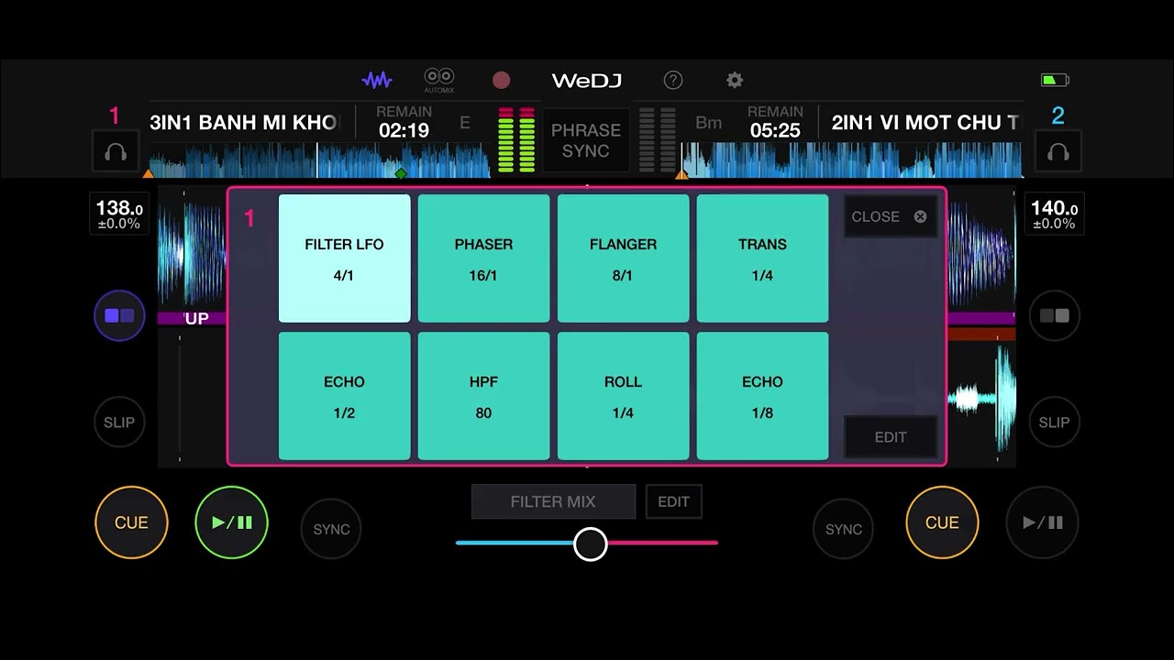Toggle deck 2 headphone cue
This screenshot has height=660, width=1174.
1058,152
